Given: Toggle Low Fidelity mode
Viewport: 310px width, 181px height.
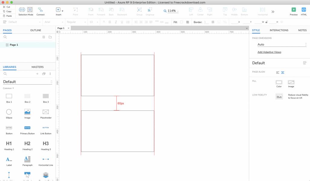Looking at the screenshot, I should [279, 96].
